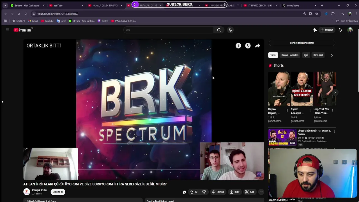Screen dimensions: 359x202
Task: Share video using the player's arrow icon
Action: (257, 46)
